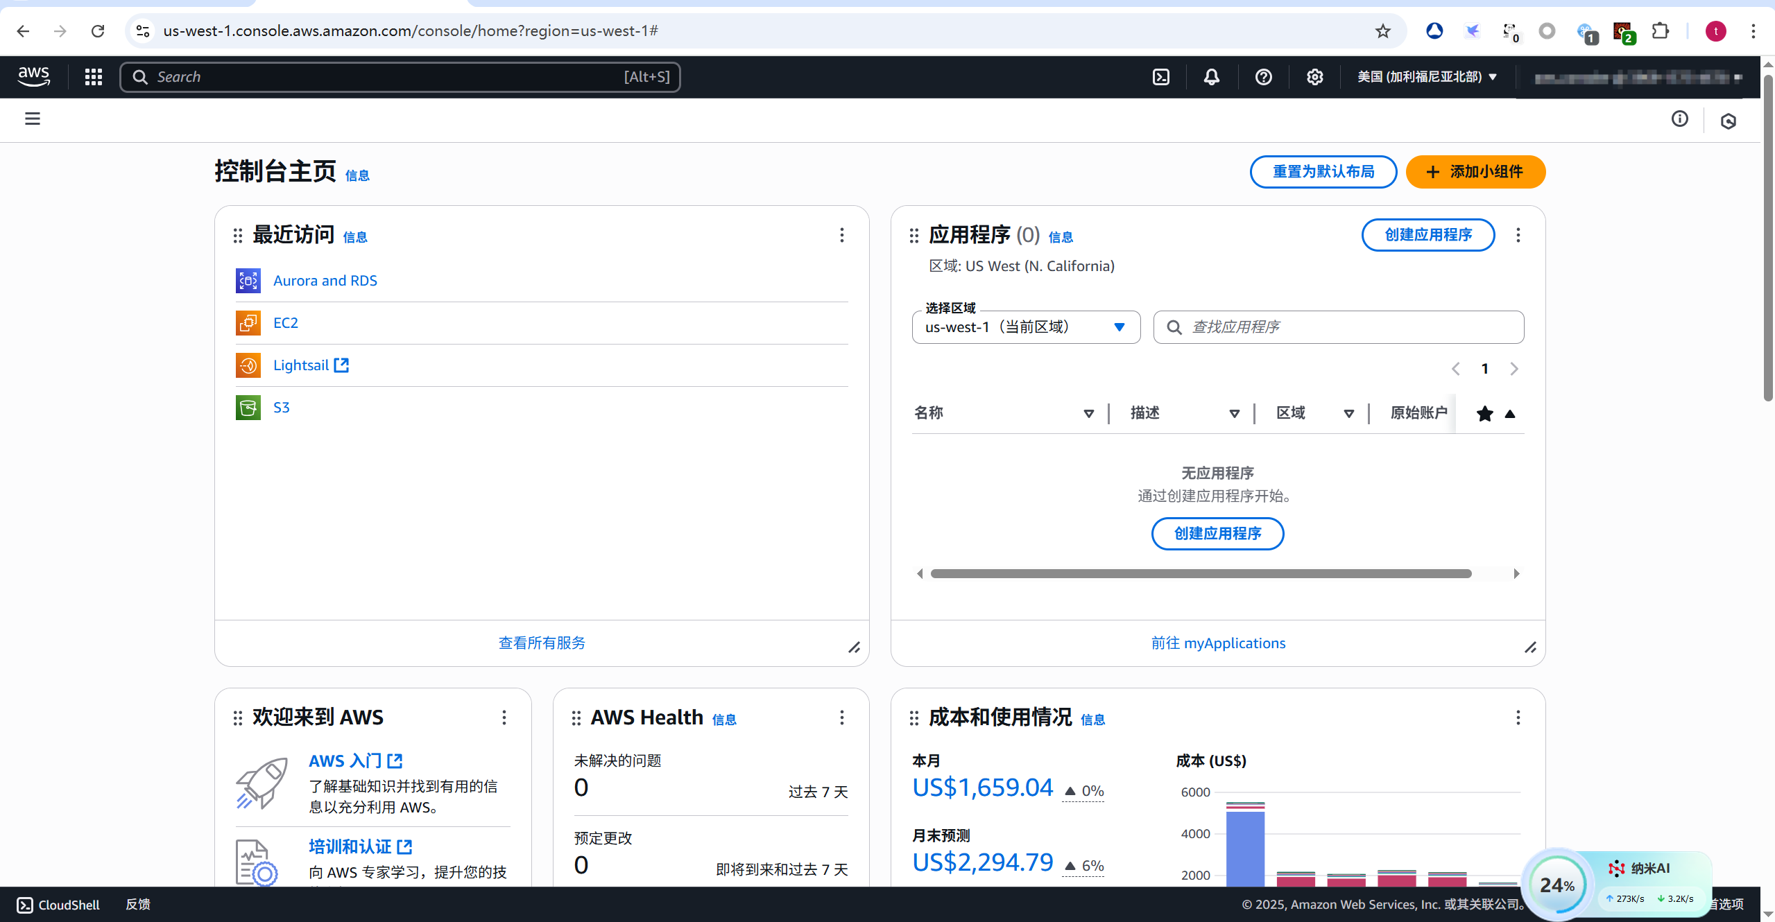The height and width of the screenshot is (922, 1775).
Task: Open the 最近访问 widget three-dot menu
Action: click(841, 235)
